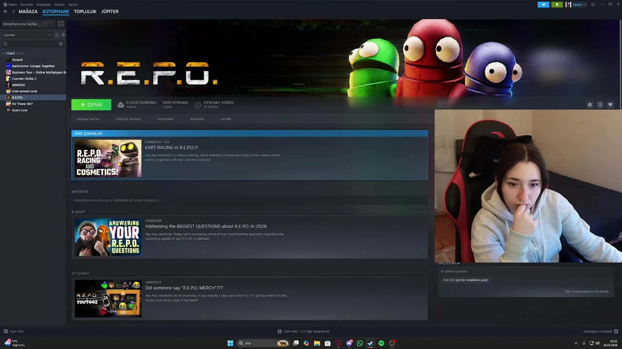Collapse the TÜMÜ games list
The height and width of the screenshot is (349, 622).
coord(3,53)
